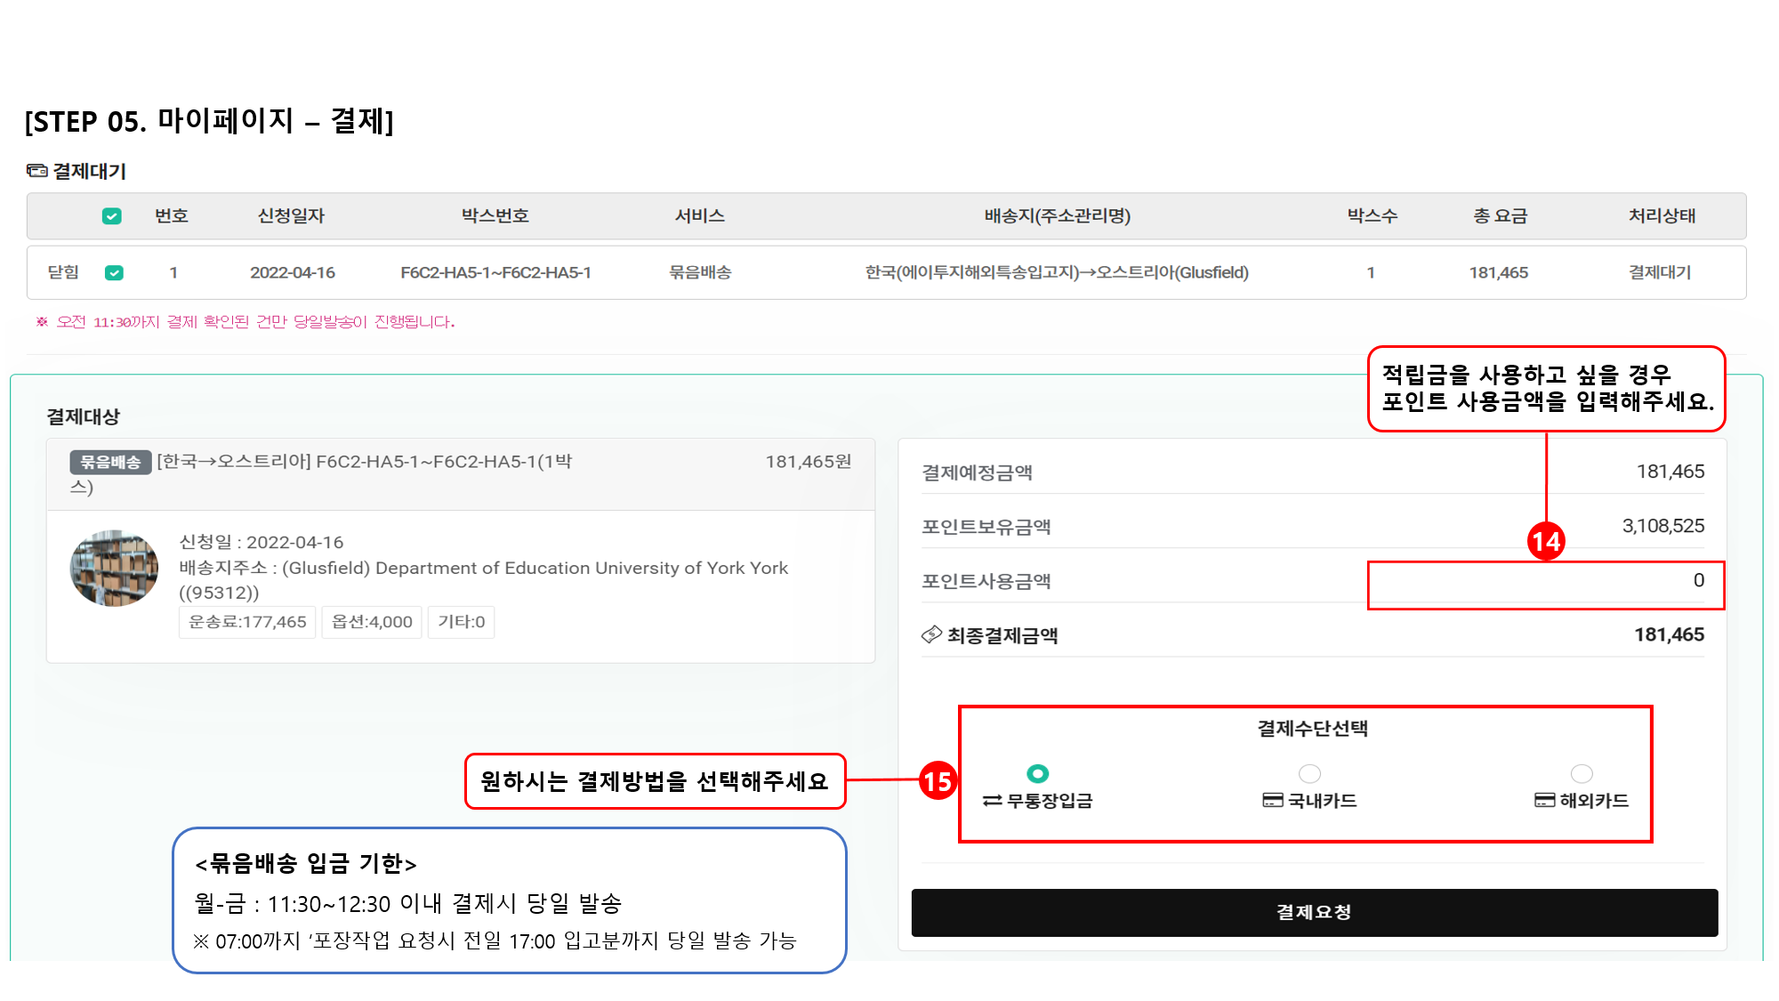Image resolution: width=1779 pixels, height=1001 pixels.
Task: Click the red number 14 marker
Action: 1546,541
